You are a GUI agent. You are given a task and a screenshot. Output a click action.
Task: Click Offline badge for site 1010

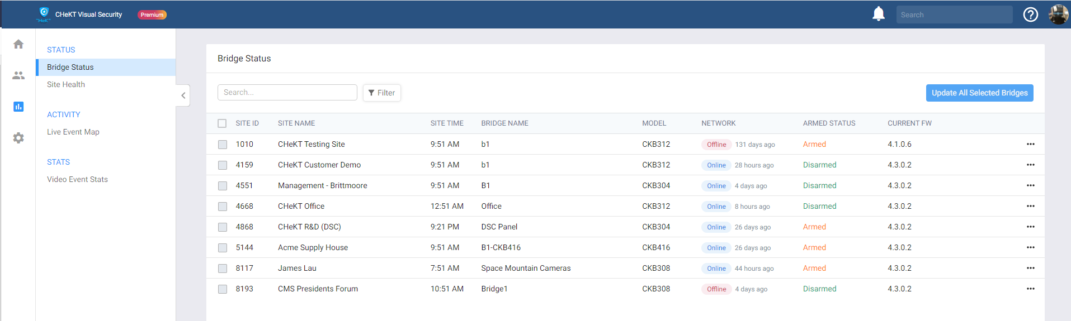pyautogui.click(x=716, y=145)
